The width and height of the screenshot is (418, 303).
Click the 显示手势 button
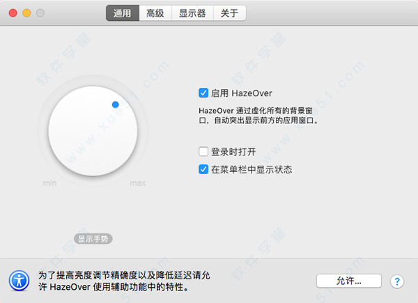pos(93,239)
